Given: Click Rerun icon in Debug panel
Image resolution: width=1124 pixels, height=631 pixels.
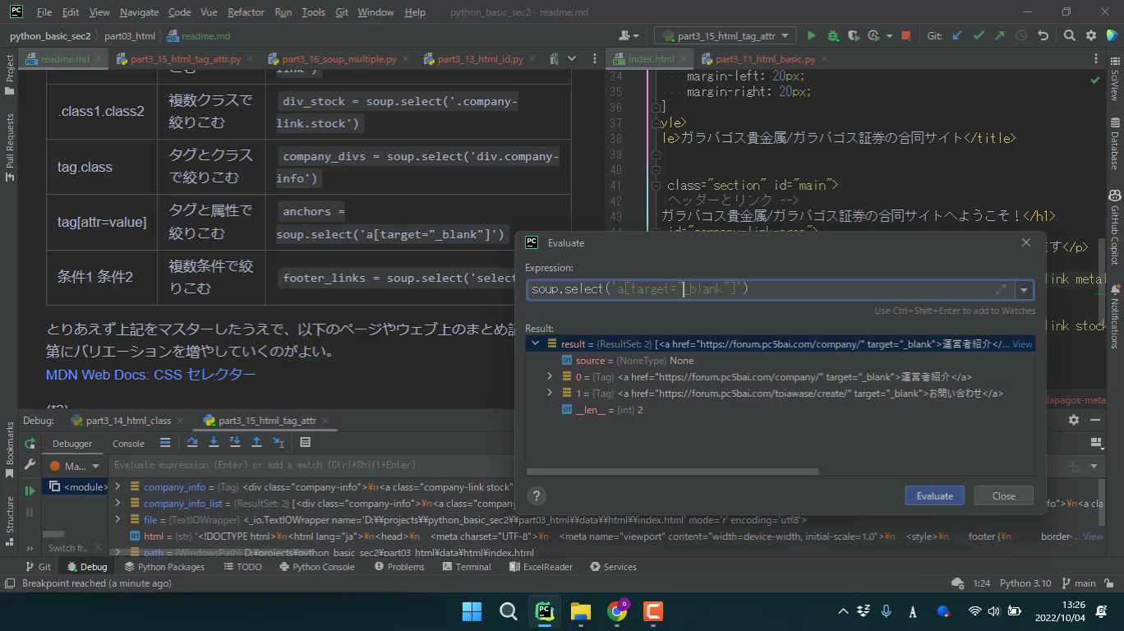Looking at the screenshot, I should point(30,444).
